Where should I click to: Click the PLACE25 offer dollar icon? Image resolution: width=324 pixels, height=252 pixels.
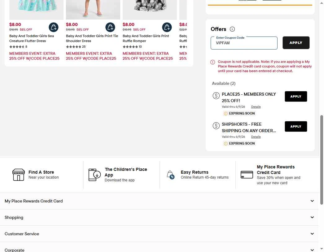(216, 96)
